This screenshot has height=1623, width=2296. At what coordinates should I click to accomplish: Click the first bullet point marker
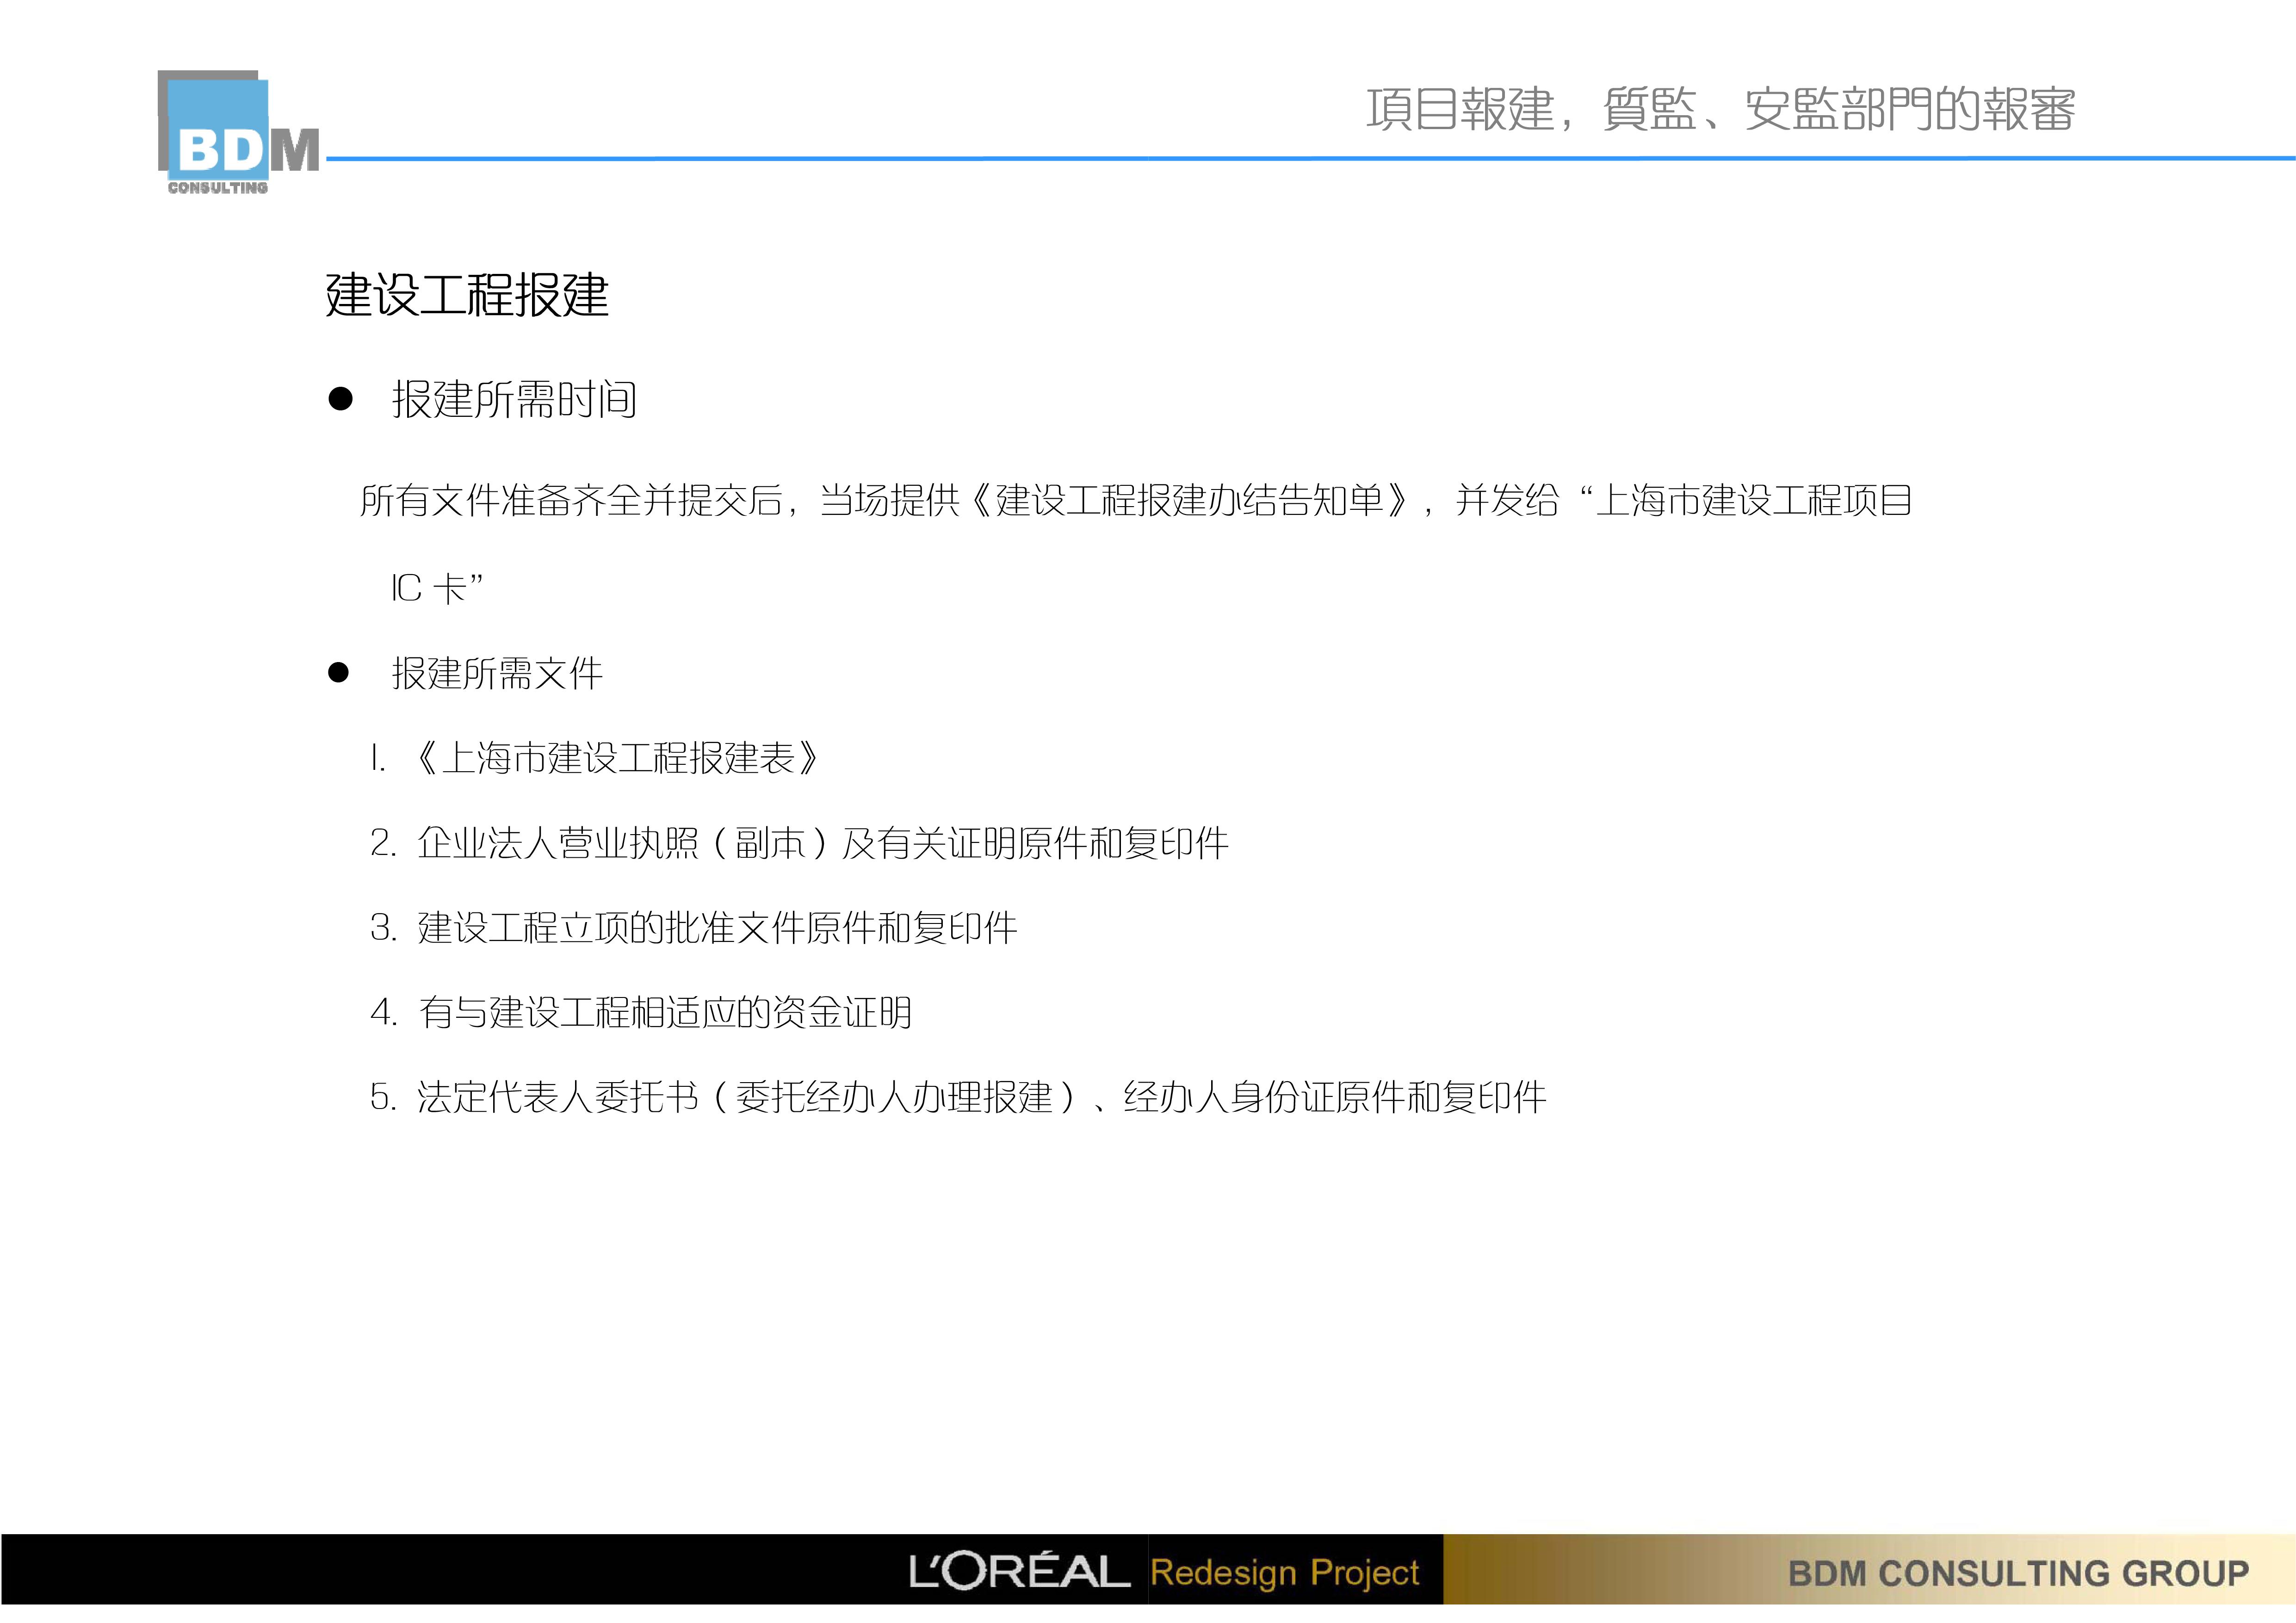click(x=340, y=398)
